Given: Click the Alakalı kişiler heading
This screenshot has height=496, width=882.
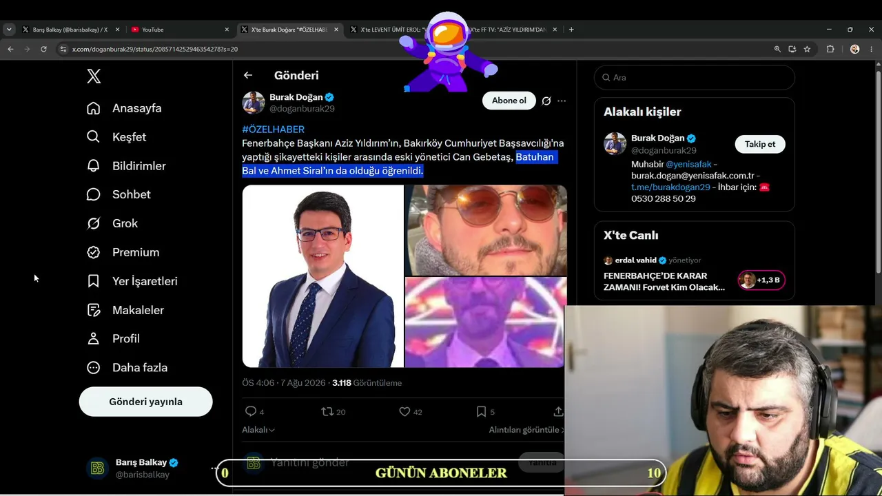Looking at the screenshot, I should pos(642,112).
